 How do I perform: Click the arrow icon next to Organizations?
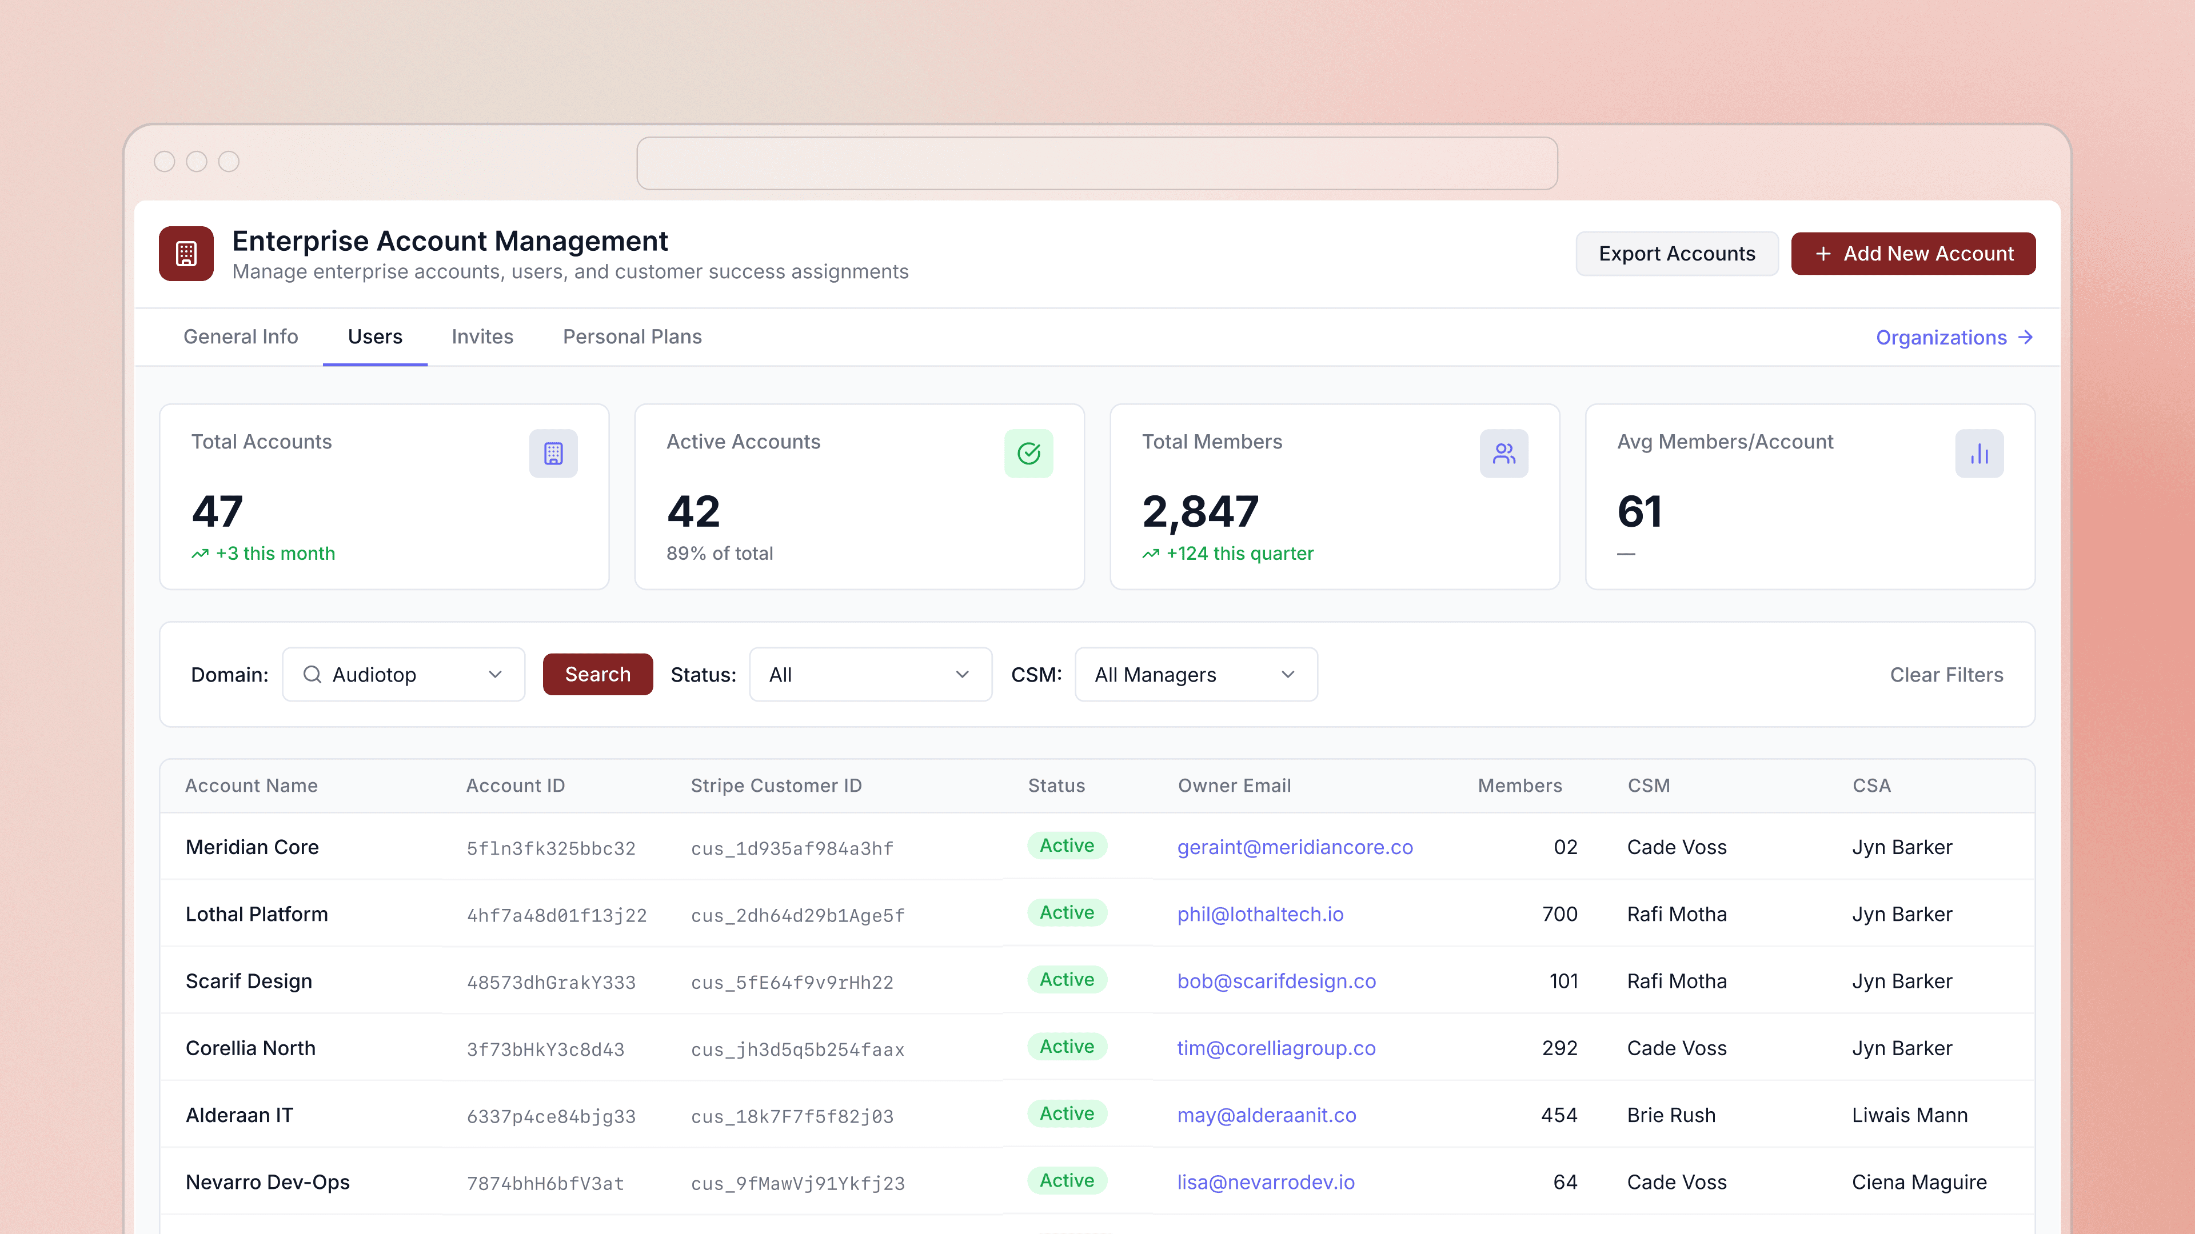[2026, 337]
